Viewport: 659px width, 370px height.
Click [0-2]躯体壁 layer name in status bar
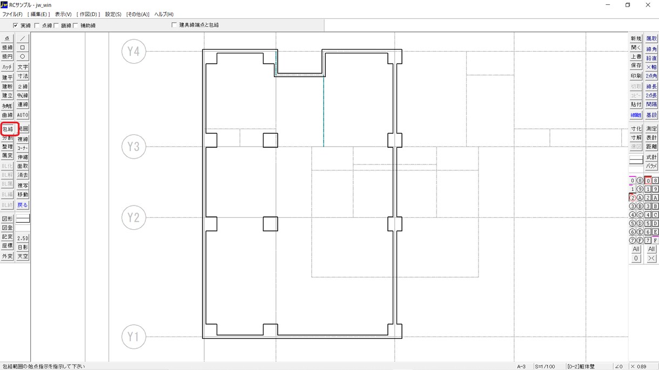pyautogui.click(x=581, y=367)
